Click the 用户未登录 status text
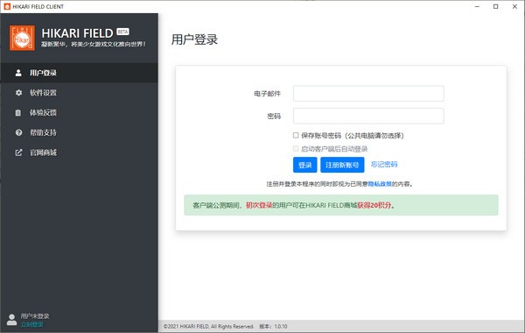The image size is (525, 333). pos(35,315)
